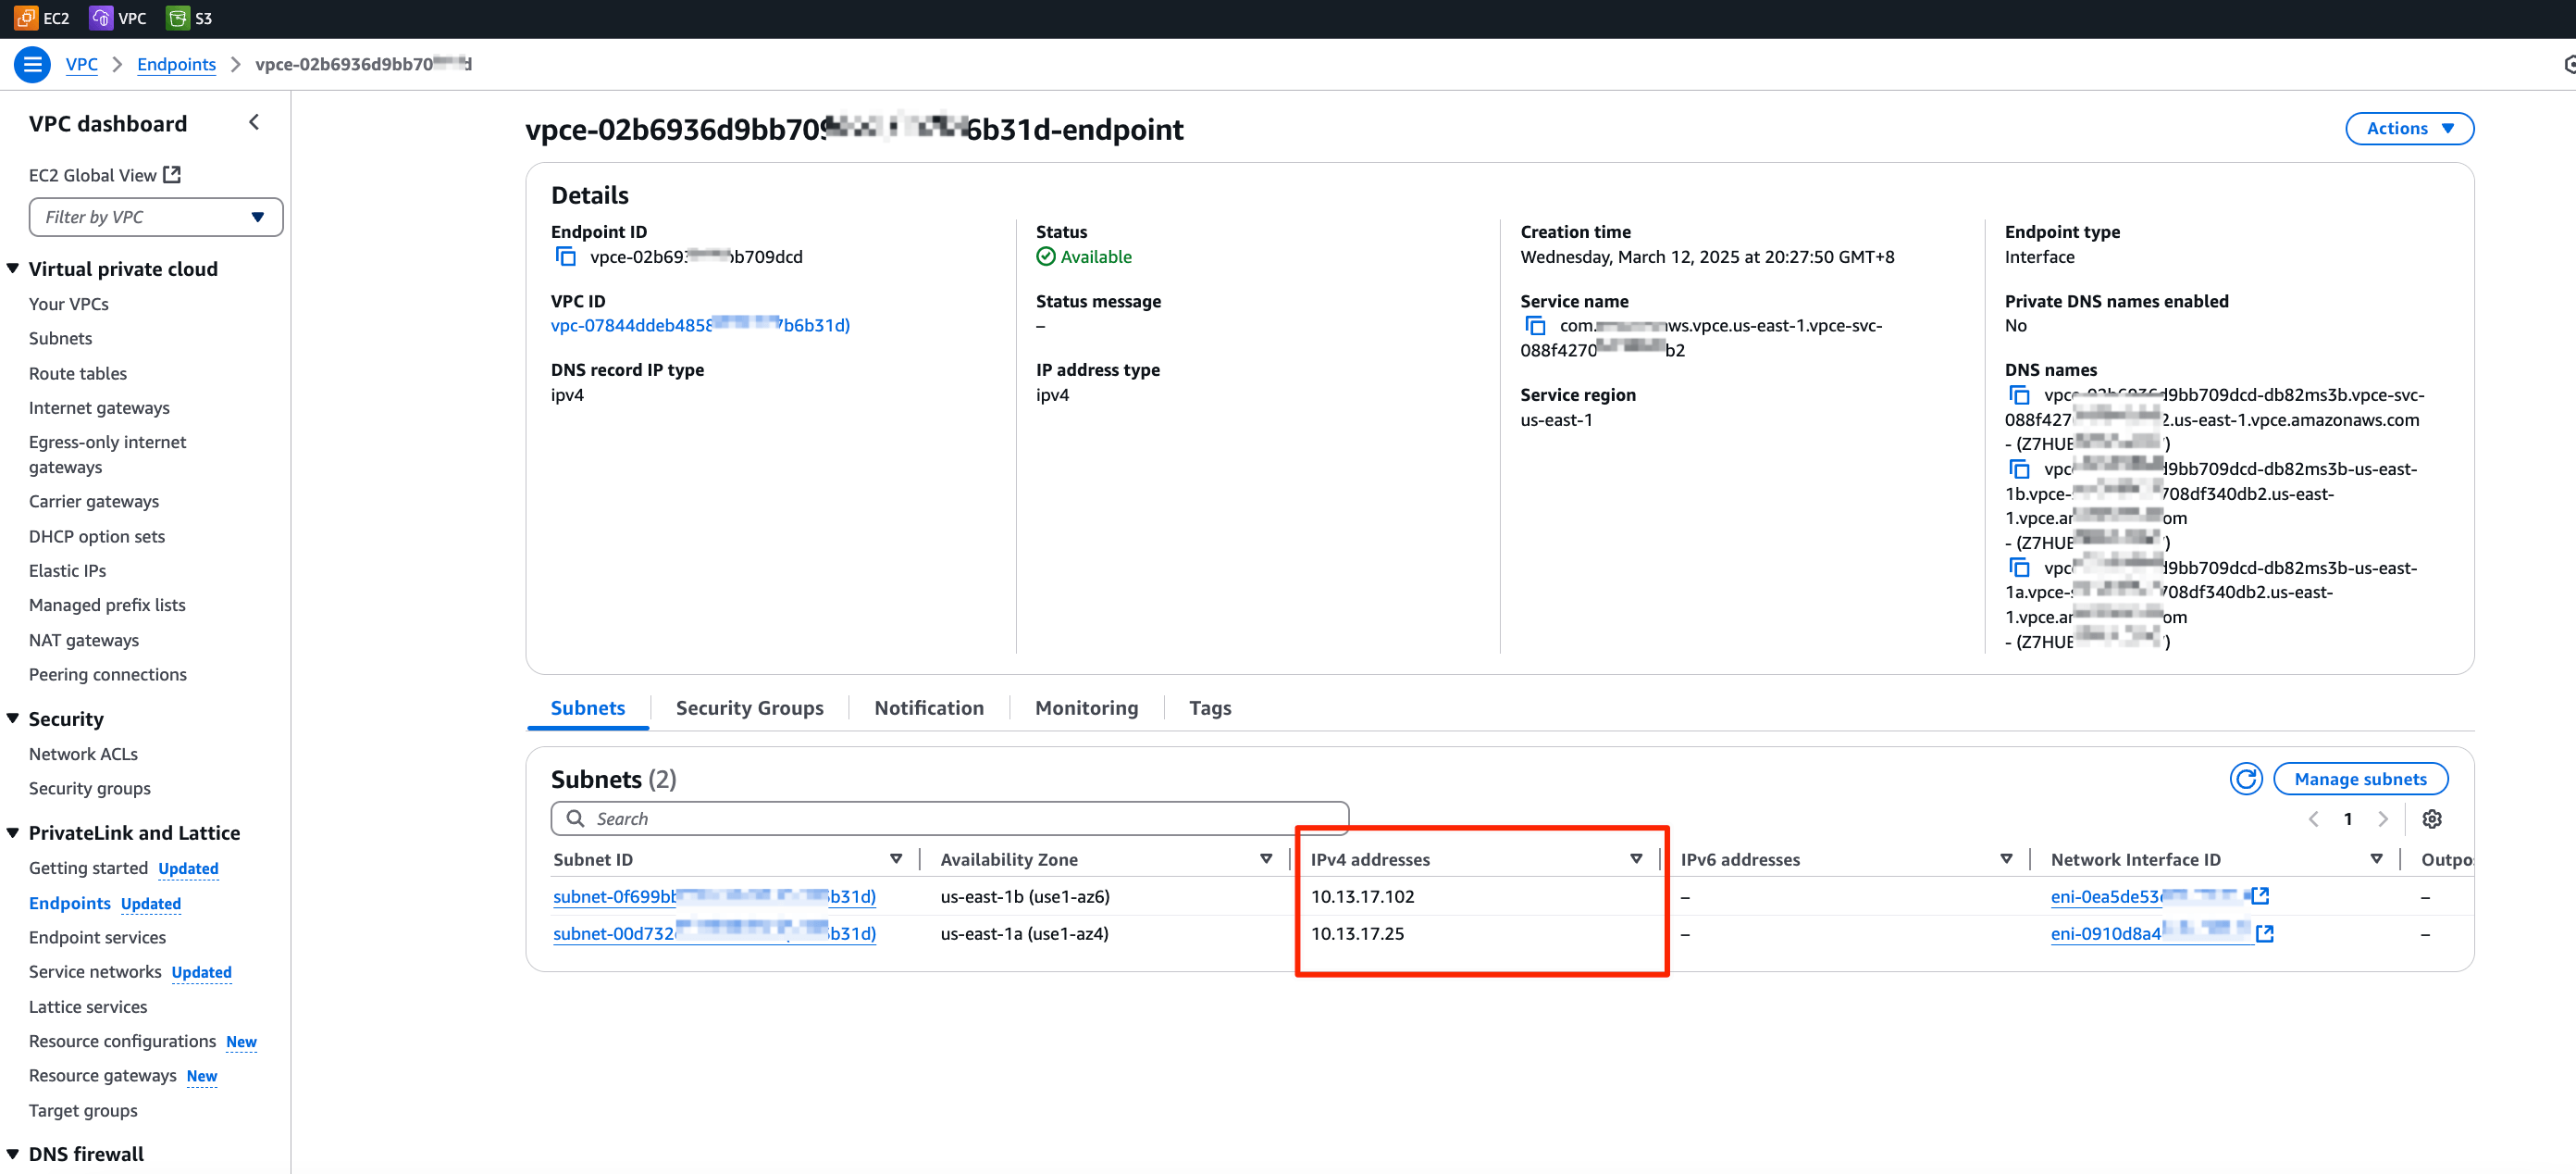2576x1174 pixels.
Task: Switch to the EC2 console via taskbar
Action: click(x=40, y=17)
